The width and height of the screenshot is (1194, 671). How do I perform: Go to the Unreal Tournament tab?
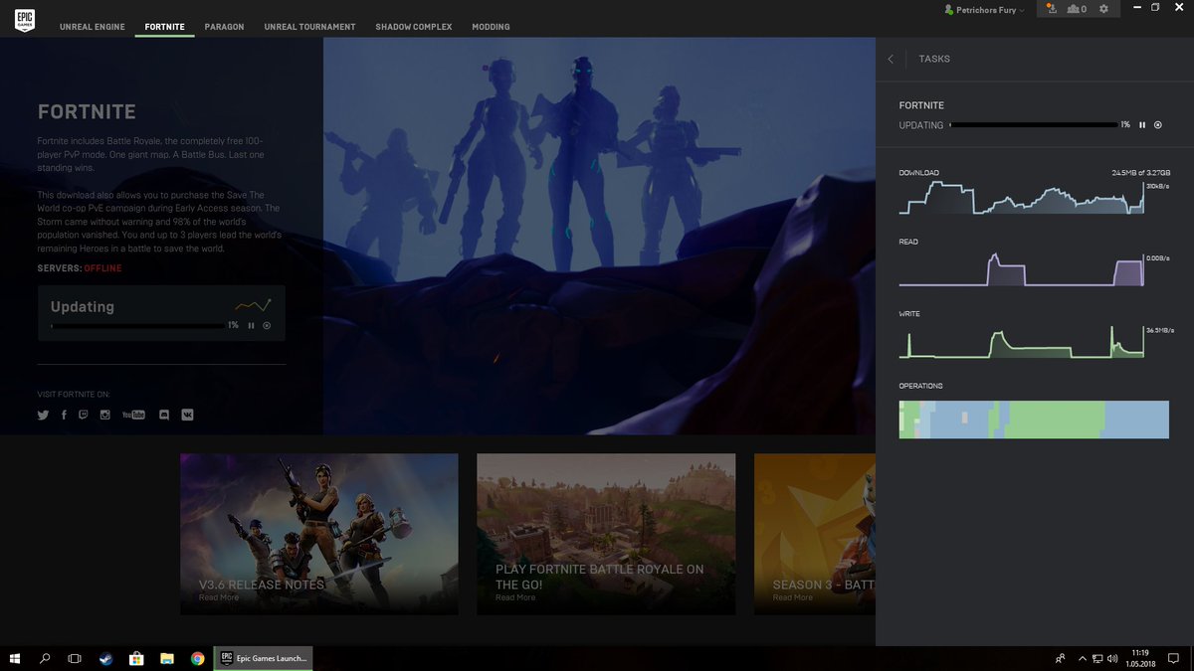click(309, 27)
